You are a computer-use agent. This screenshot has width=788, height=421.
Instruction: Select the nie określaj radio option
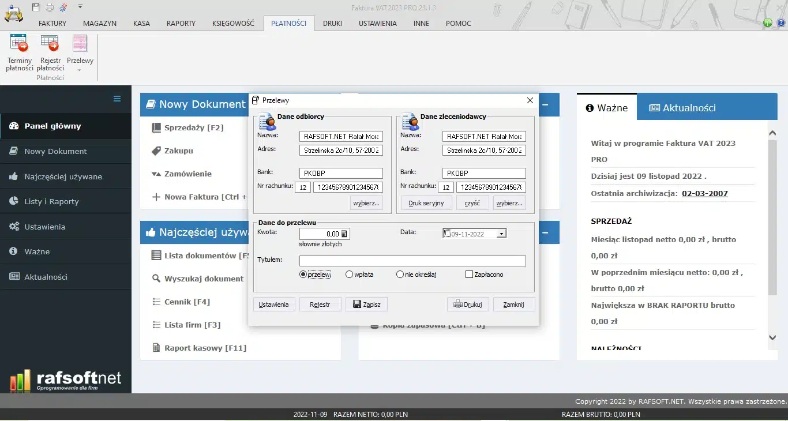(x=400, y=275)
